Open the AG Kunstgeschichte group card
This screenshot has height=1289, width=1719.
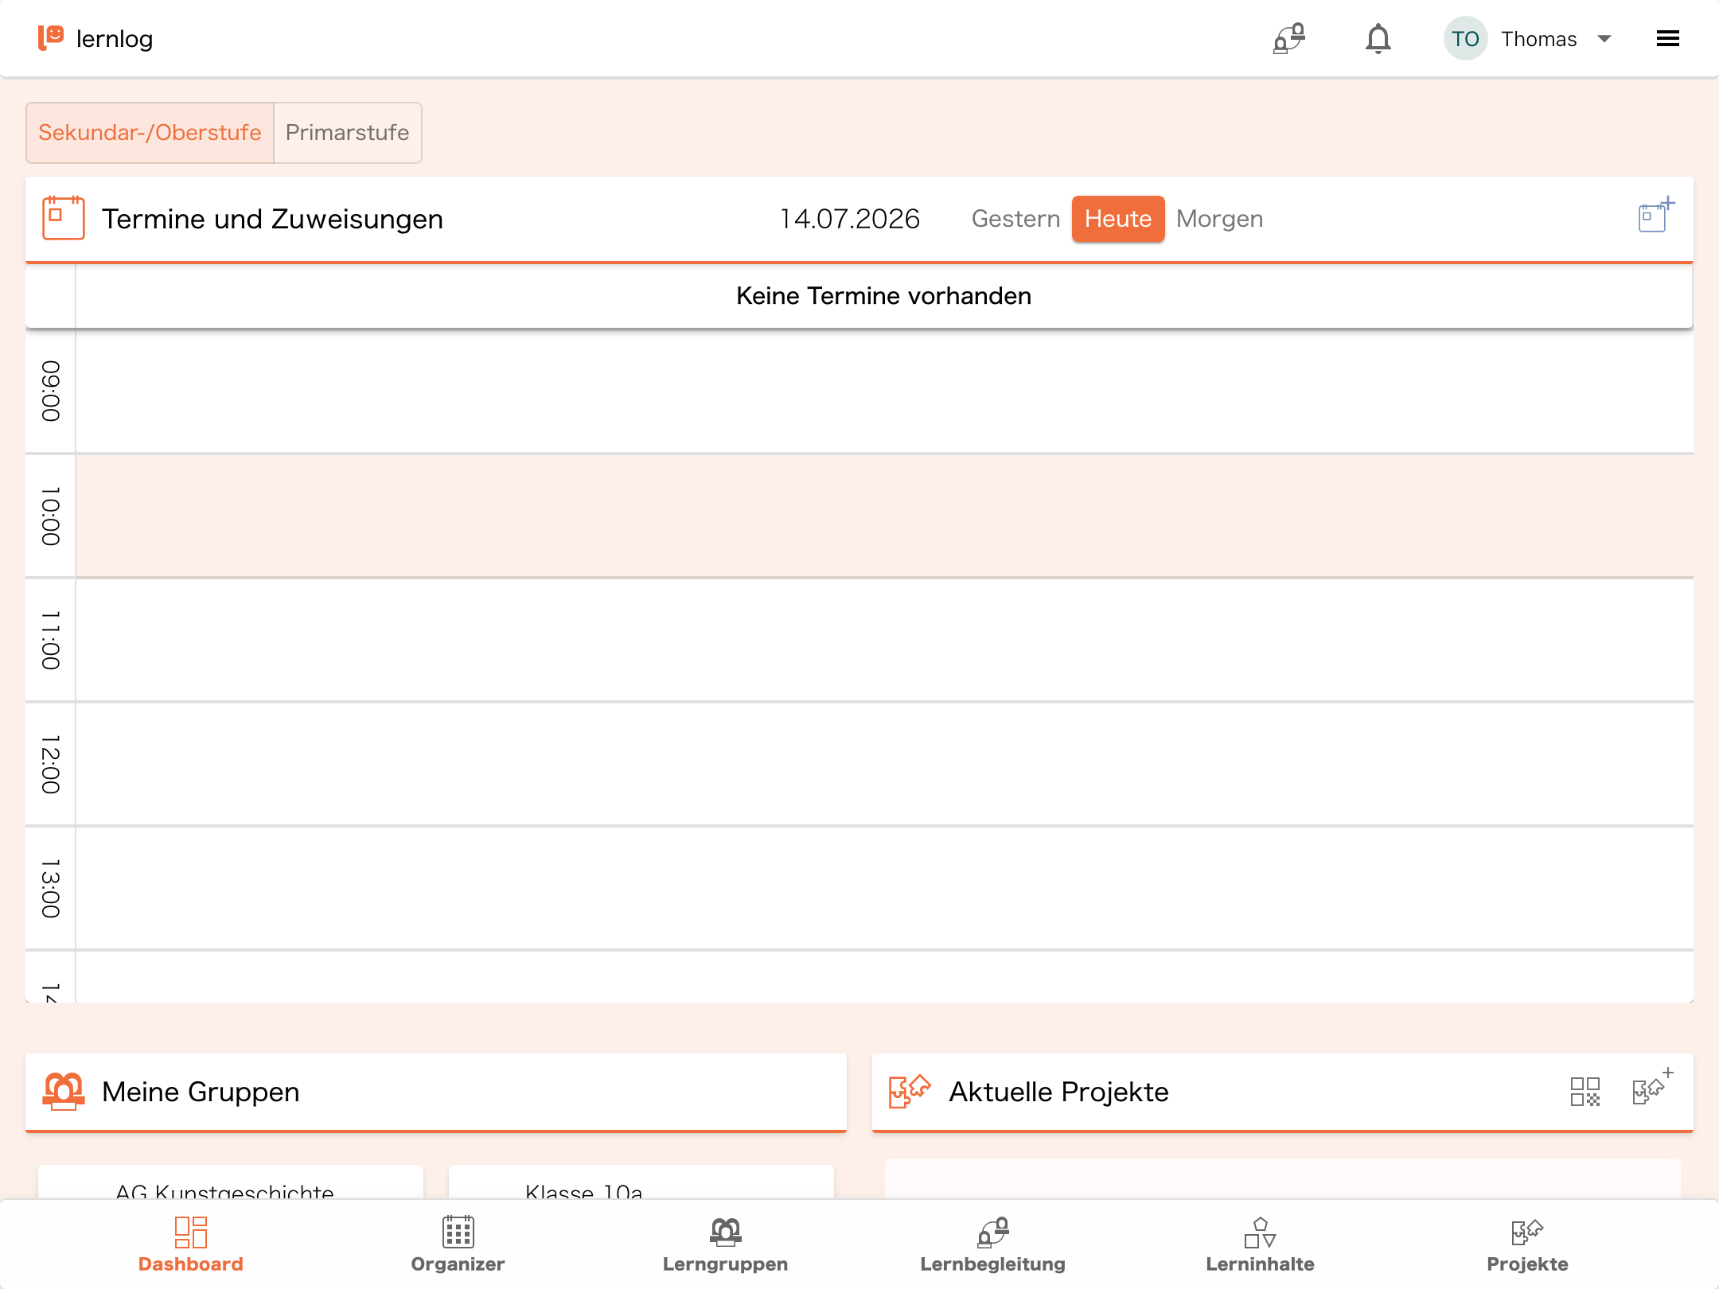click(x=231, y=1182)
